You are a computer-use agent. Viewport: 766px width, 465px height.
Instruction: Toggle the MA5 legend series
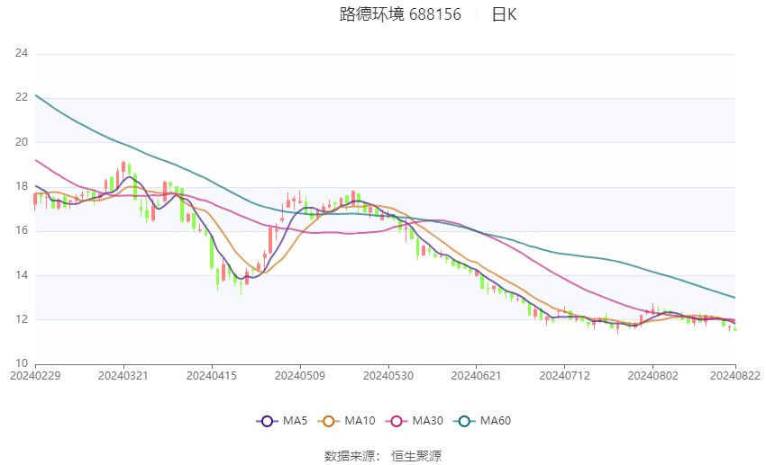point(282,421)
